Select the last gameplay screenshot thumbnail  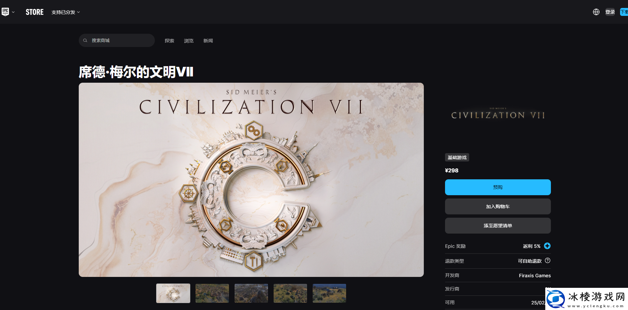pos(329,293)
